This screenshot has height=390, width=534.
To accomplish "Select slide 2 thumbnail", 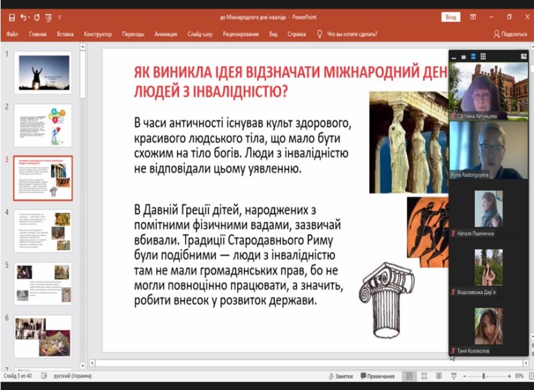I will pos(43,125).
